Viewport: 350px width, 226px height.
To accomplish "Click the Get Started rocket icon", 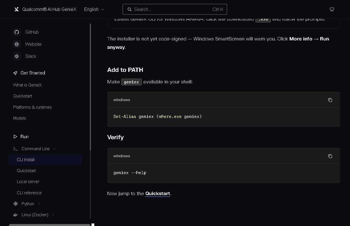I will (x=15, y=73).
